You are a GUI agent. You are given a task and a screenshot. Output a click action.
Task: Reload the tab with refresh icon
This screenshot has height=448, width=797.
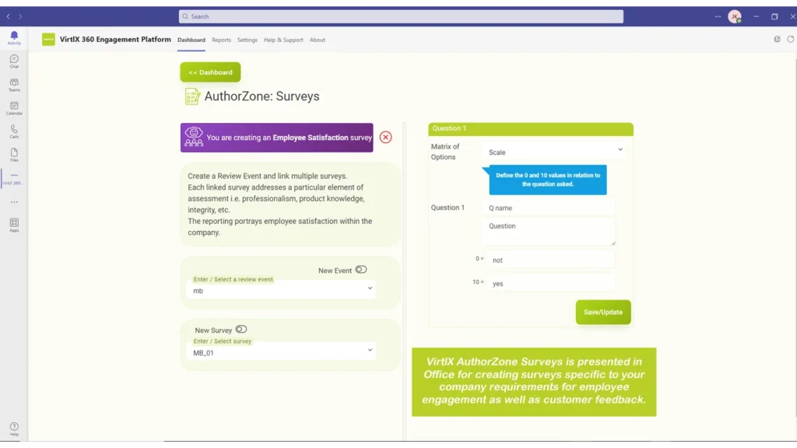pyautogui.click(x=790, y=40)
